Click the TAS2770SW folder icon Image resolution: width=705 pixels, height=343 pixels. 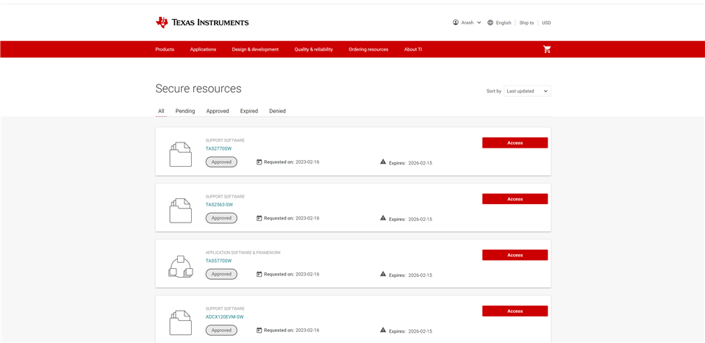tap(180, 154)
